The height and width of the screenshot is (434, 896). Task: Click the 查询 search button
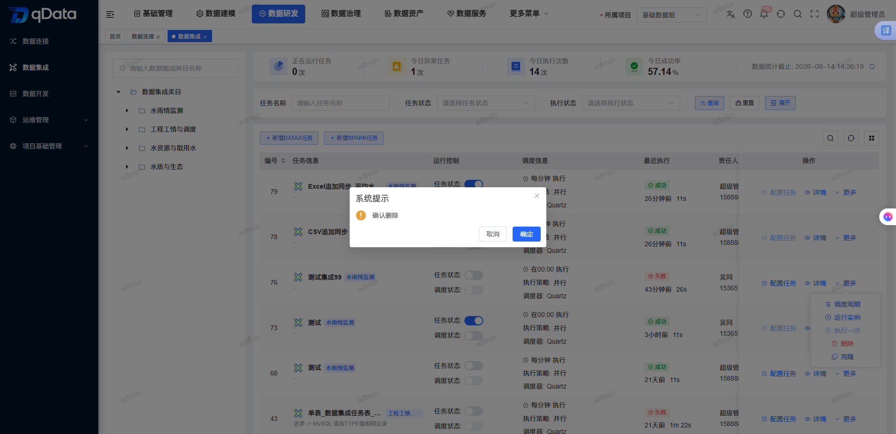[710, 103]
